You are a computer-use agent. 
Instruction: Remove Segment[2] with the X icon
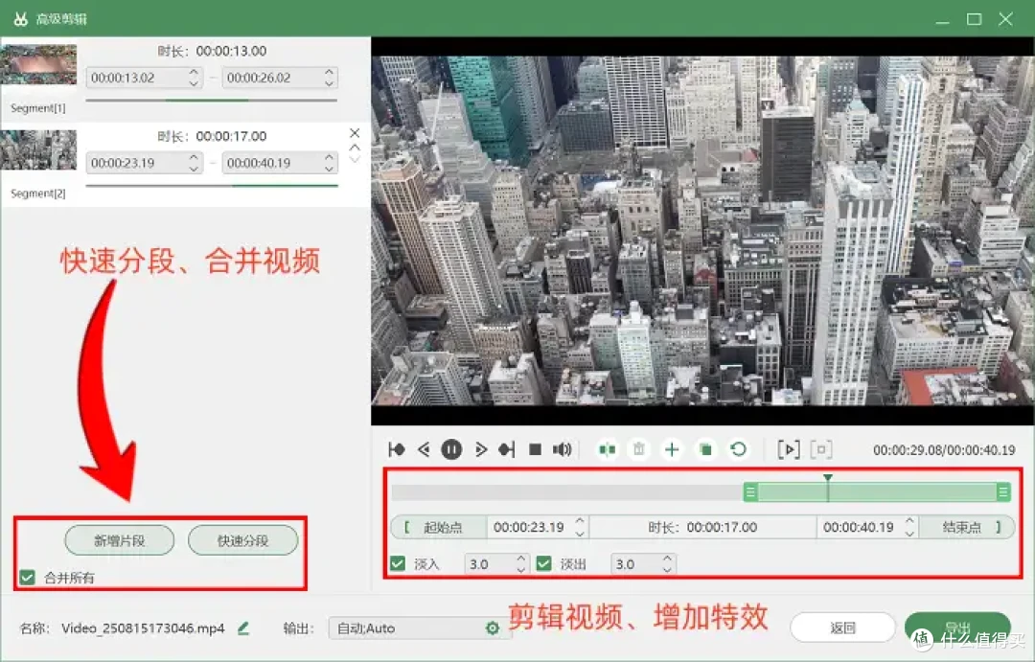(355, 133)
